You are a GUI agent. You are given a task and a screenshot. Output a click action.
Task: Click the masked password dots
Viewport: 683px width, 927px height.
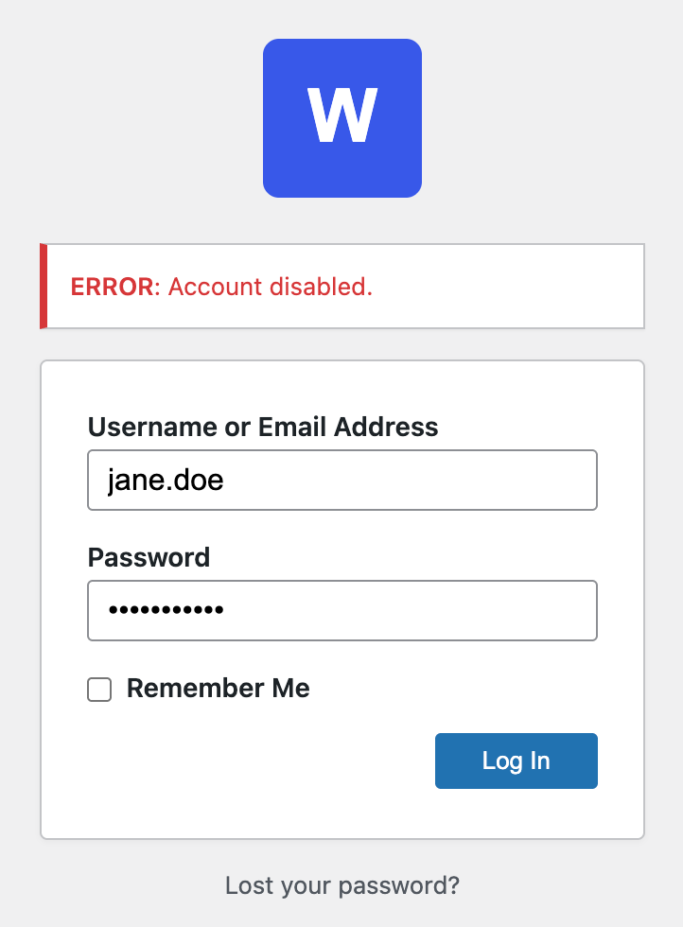[166, 611]
